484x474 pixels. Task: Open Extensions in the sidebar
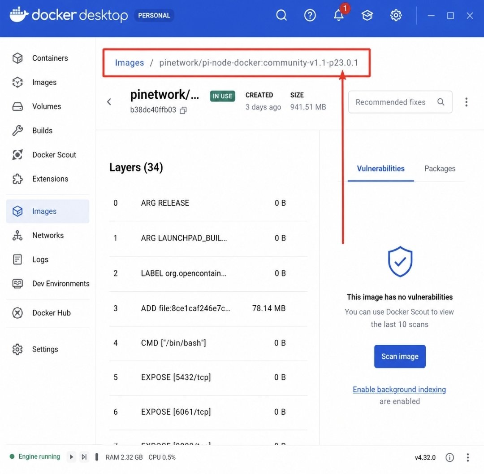point(48,179)
